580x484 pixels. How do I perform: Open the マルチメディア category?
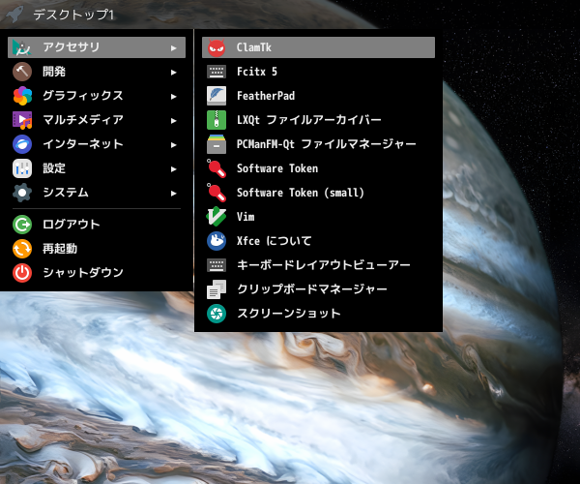pyautogui.click(x=97, y=120)
